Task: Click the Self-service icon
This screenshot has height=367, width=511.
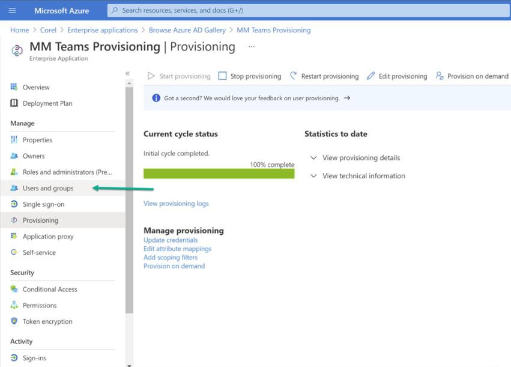Action: (14, 252)
